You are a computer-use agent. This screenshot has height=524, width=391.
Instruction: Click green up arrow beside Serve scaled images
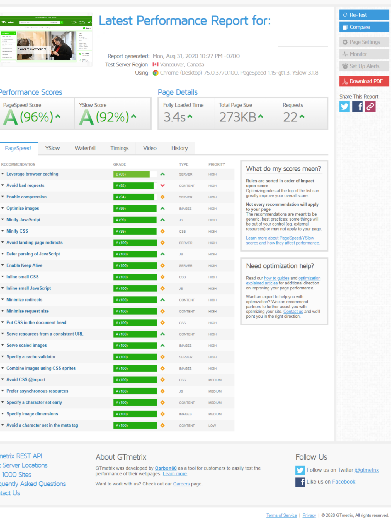[162, 346]
